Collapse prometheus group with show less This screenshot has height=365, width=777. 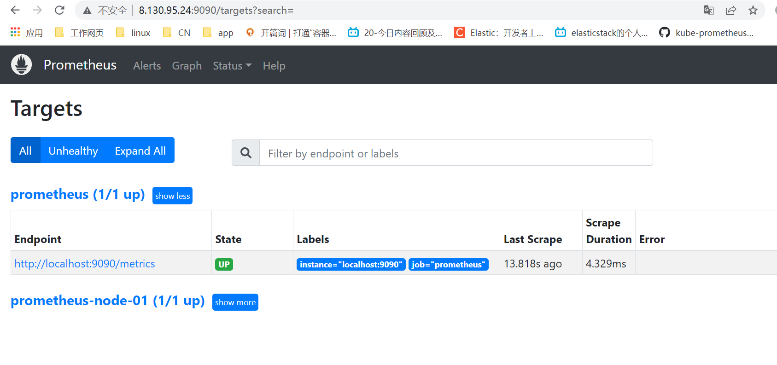pyautogui.click(x=172, y=196)
